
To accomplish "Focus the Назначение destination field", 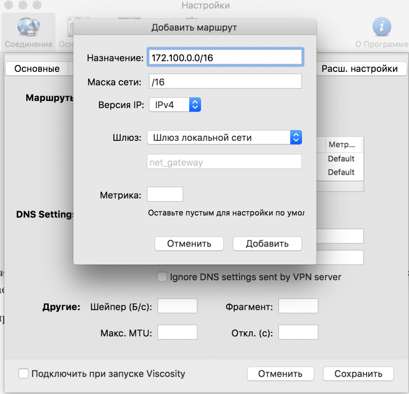I will (225, 57).
